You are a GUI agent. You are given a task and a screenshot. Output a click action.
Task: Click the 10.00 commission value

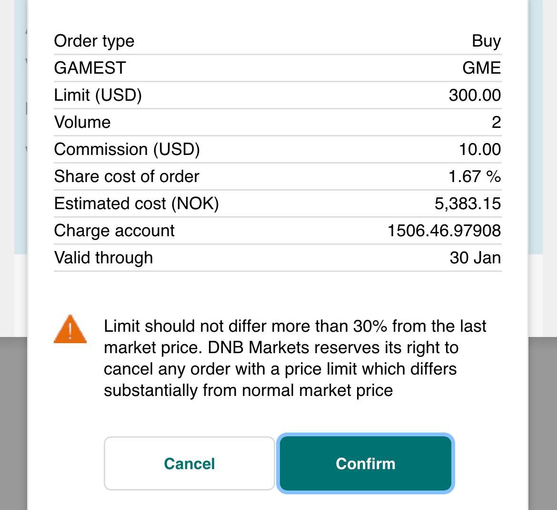tap(480, 149)
